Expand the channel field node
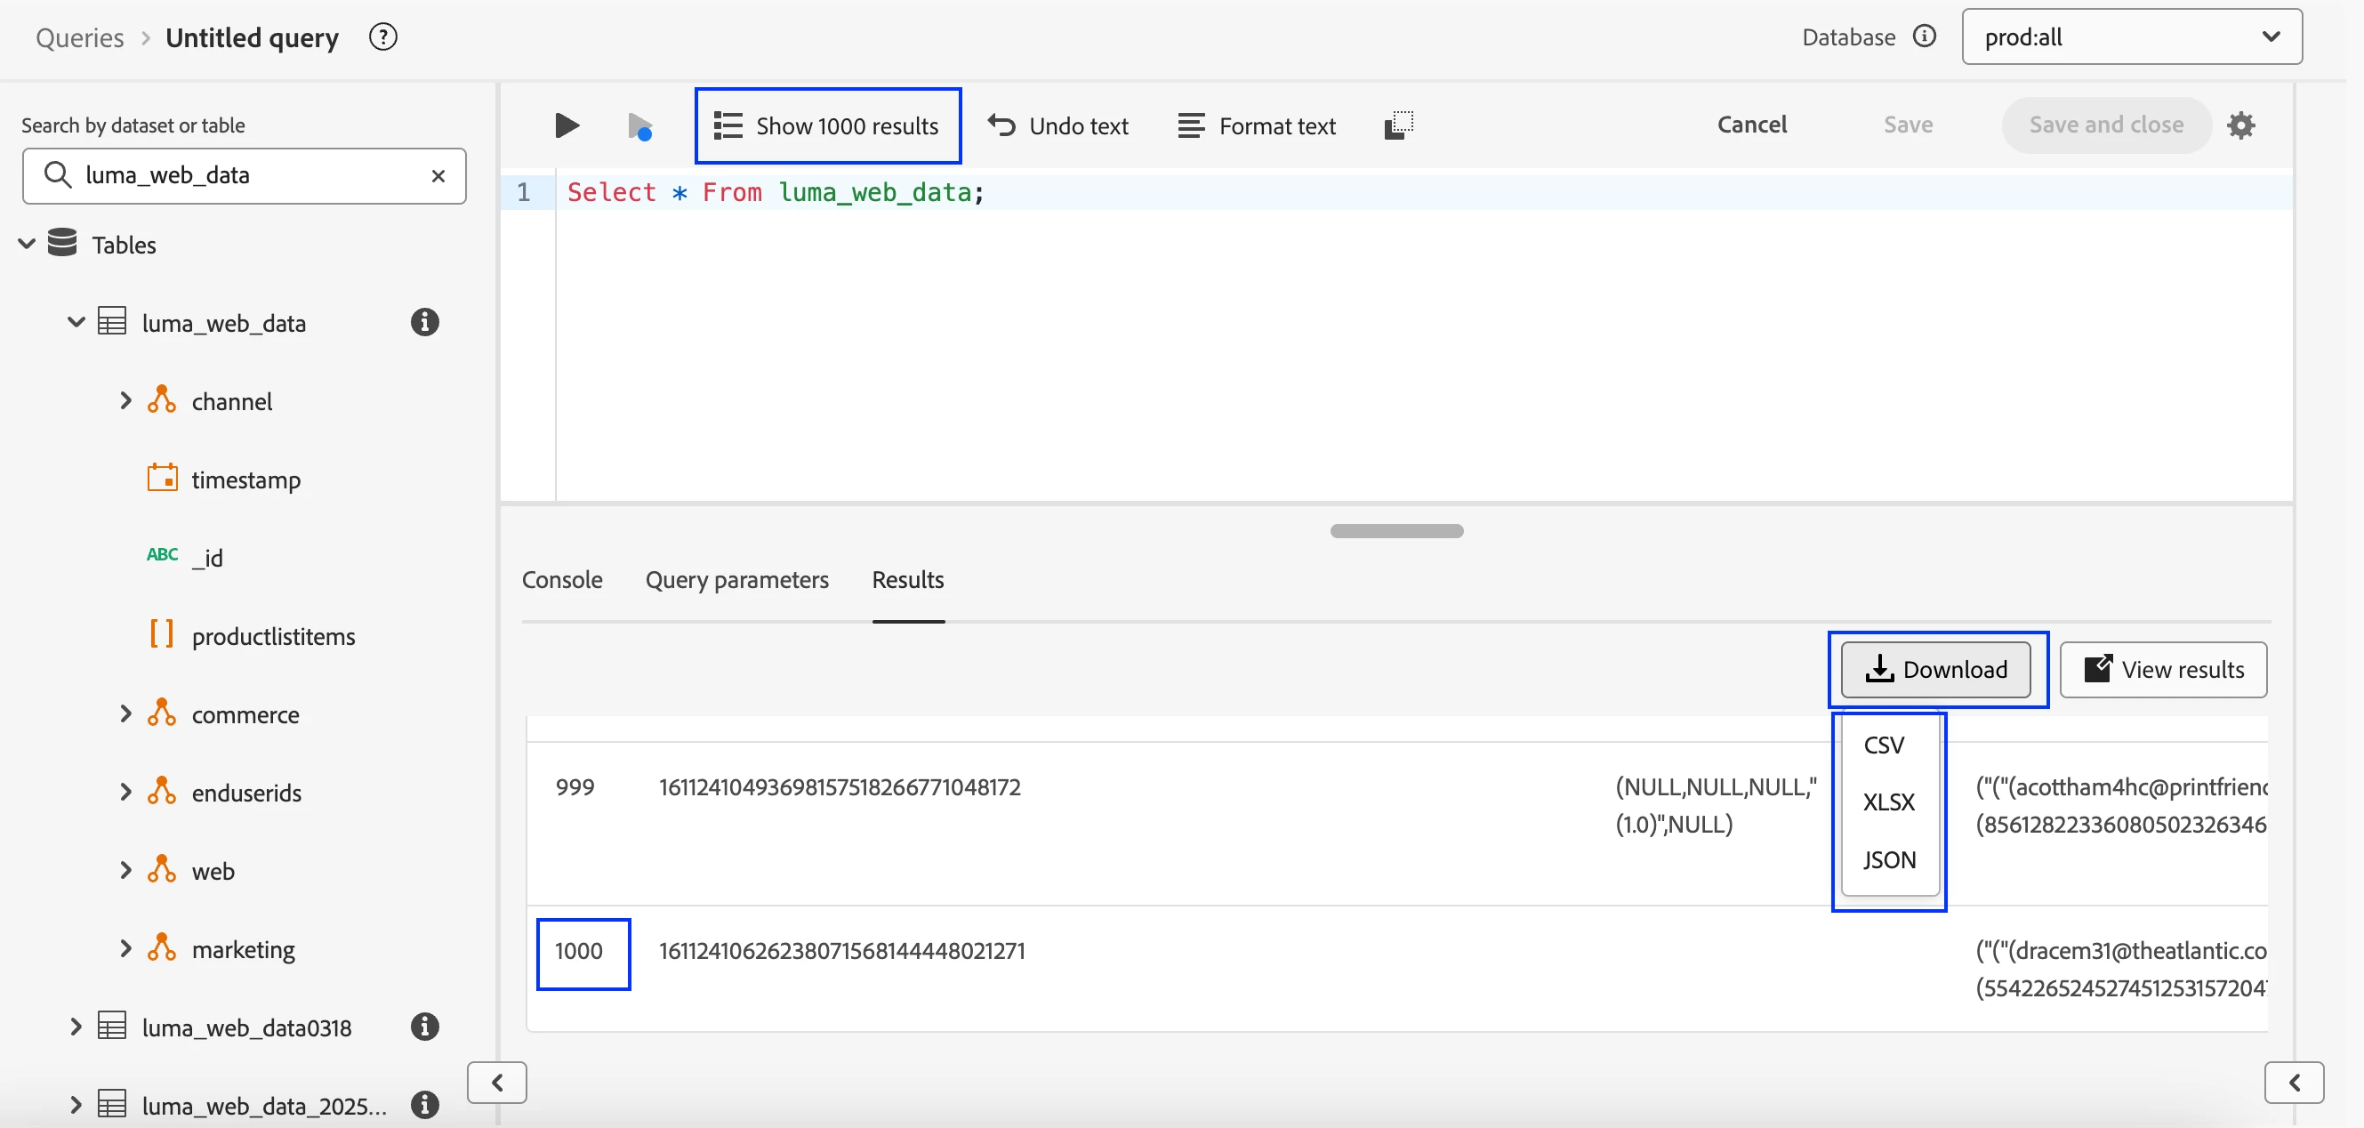2364x1128 pixels. tap(125, 401)
